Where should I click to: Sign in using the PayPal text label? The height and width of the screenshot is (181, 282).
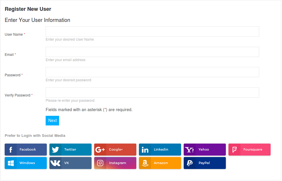(x=204, y=163)
